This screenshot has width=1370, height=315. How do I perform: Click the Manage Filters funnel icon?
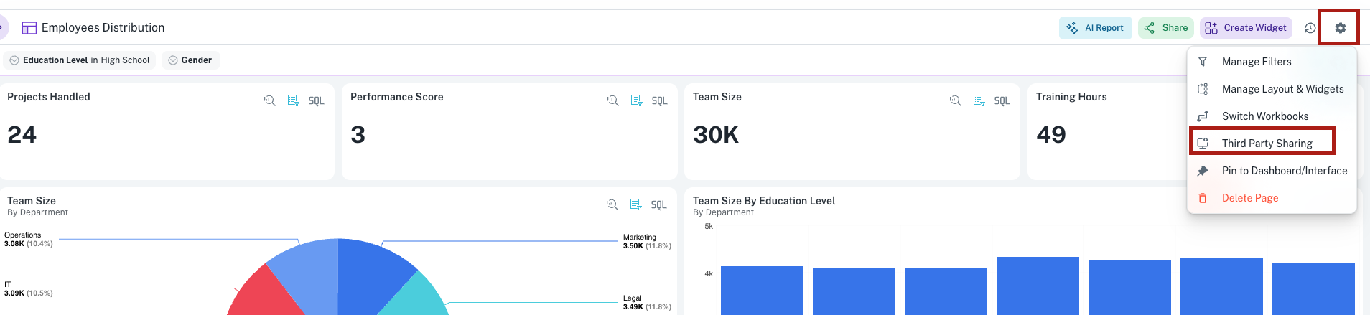point(1203,62)
